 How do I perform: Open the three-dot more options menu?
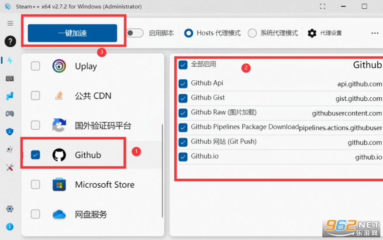tap(375, 33)
